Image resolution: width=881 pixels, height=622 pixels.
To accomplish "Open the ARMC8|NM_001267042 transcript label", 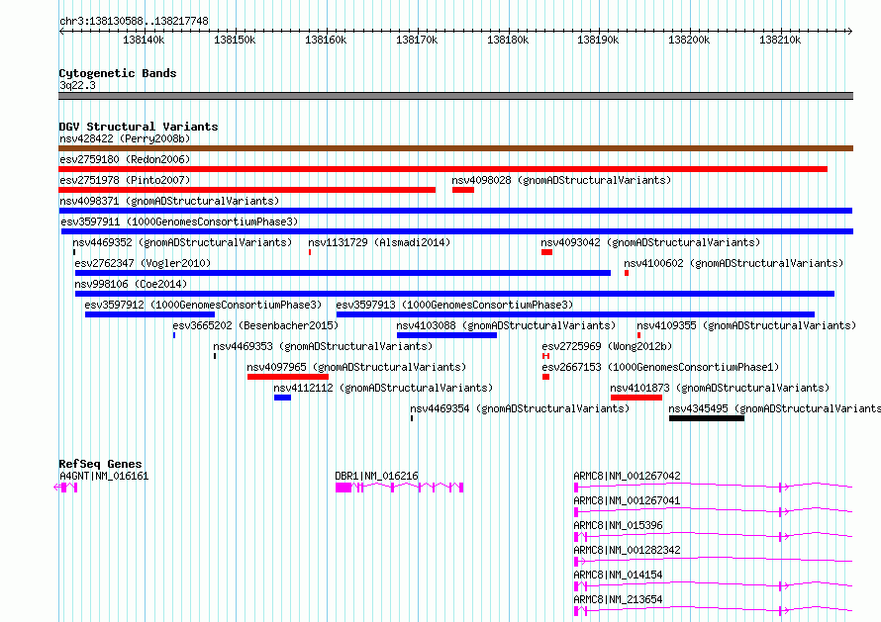I will point(627,476).
